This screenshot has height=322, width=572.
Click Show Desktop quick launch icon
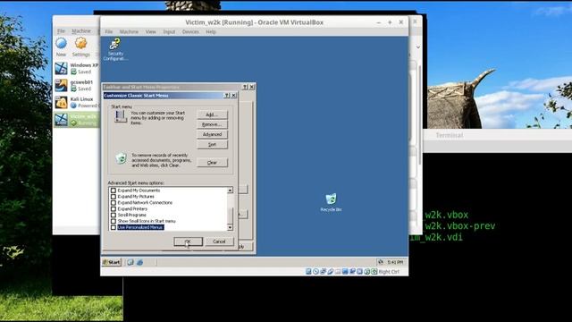130,262
